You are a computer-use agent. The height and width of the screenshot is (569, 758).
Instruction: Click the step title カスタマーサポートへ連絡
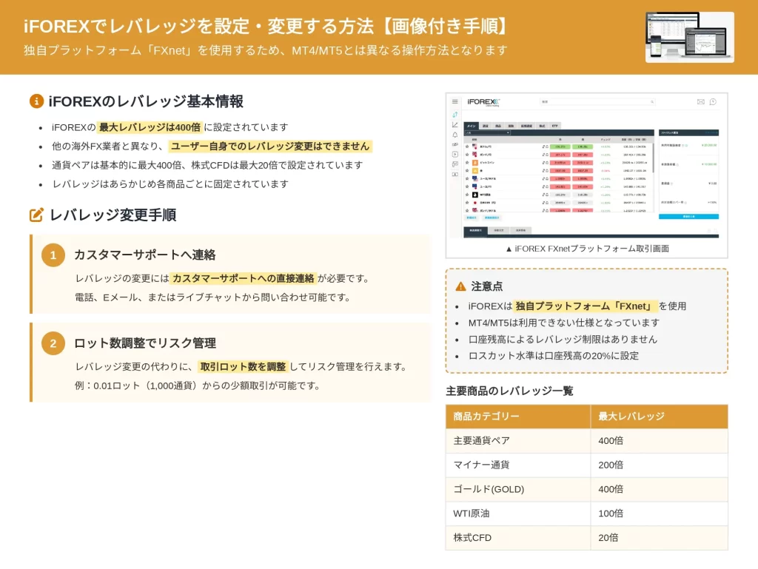pyautogui.click(x=144, y=255)
